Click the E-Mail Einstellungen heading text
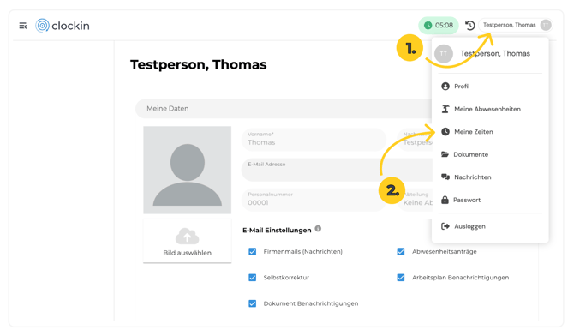The width and height of the screenshot is (574, 336). pyautogui.click(x=277, y=230)
